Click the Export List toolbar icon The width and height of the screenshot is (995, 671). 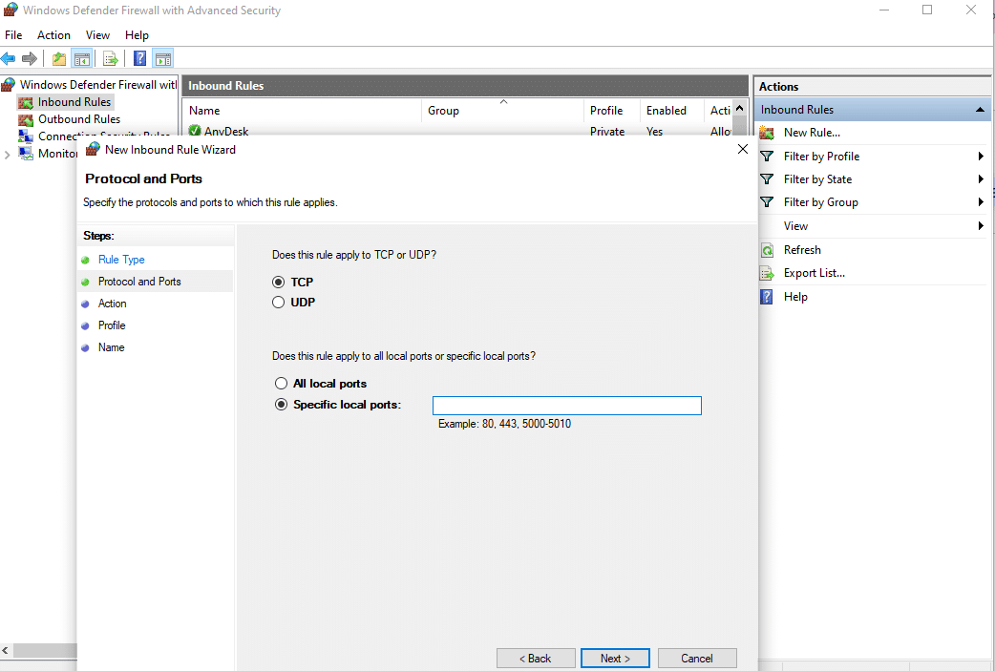(110, 58)
